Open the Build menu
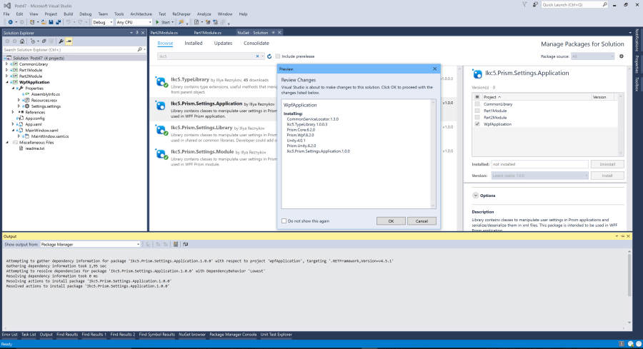 click(68, 14)
